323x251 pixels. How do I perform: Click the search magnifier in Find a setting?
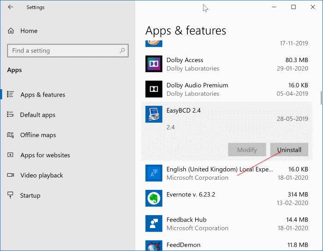[x=123, y=50]
